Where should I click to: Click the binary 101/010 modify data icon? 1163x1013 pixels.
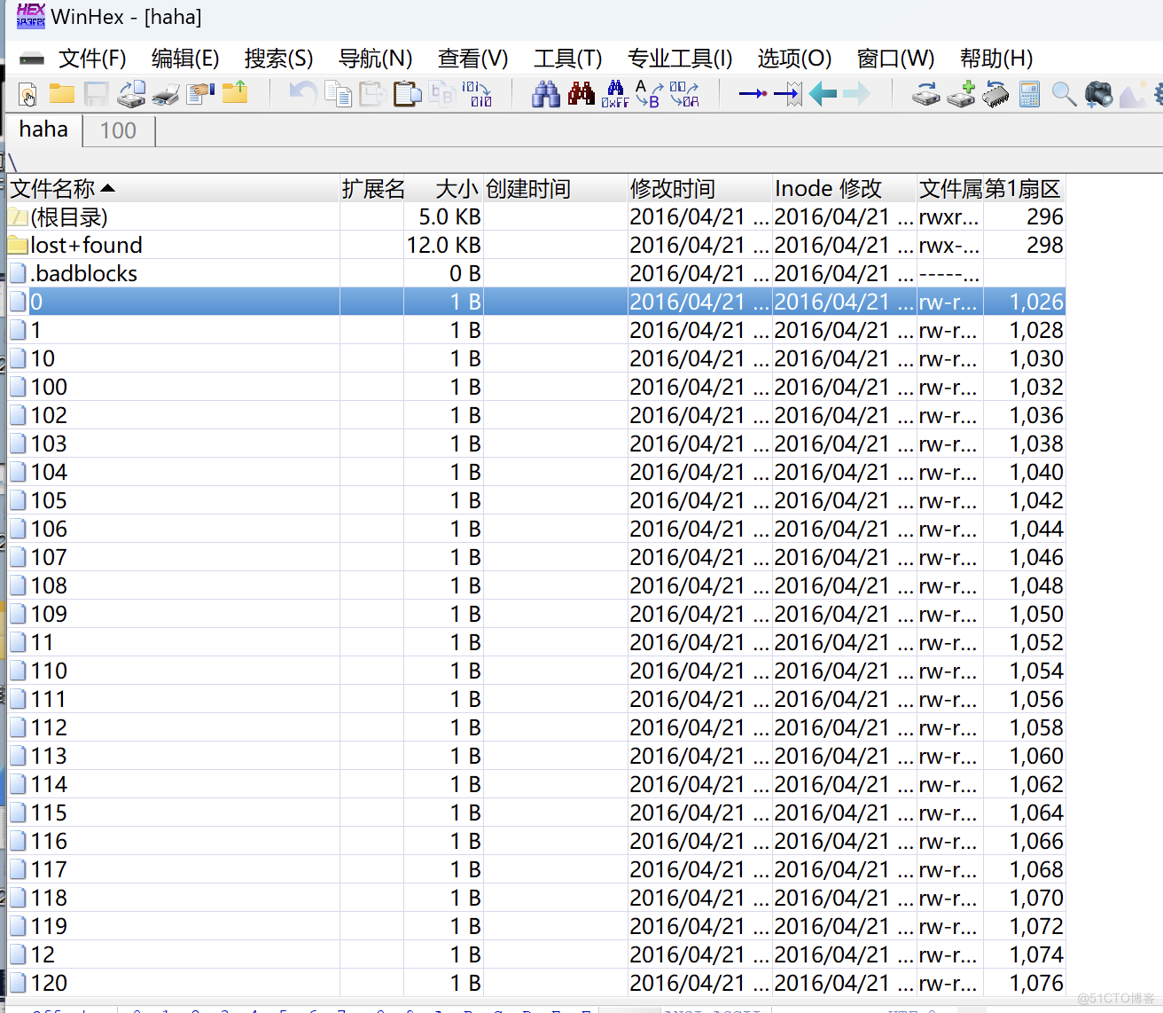click(x=477, y=94)
